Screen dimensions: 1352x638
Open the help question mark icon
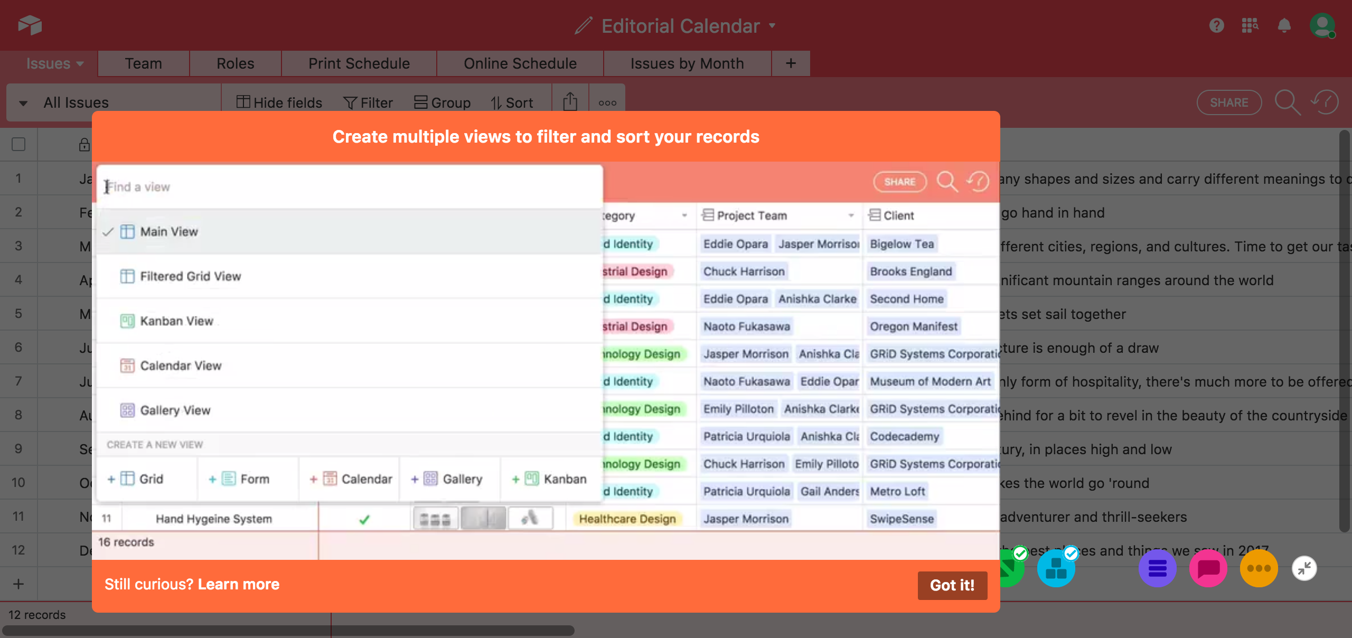(x=1216, y=25)
